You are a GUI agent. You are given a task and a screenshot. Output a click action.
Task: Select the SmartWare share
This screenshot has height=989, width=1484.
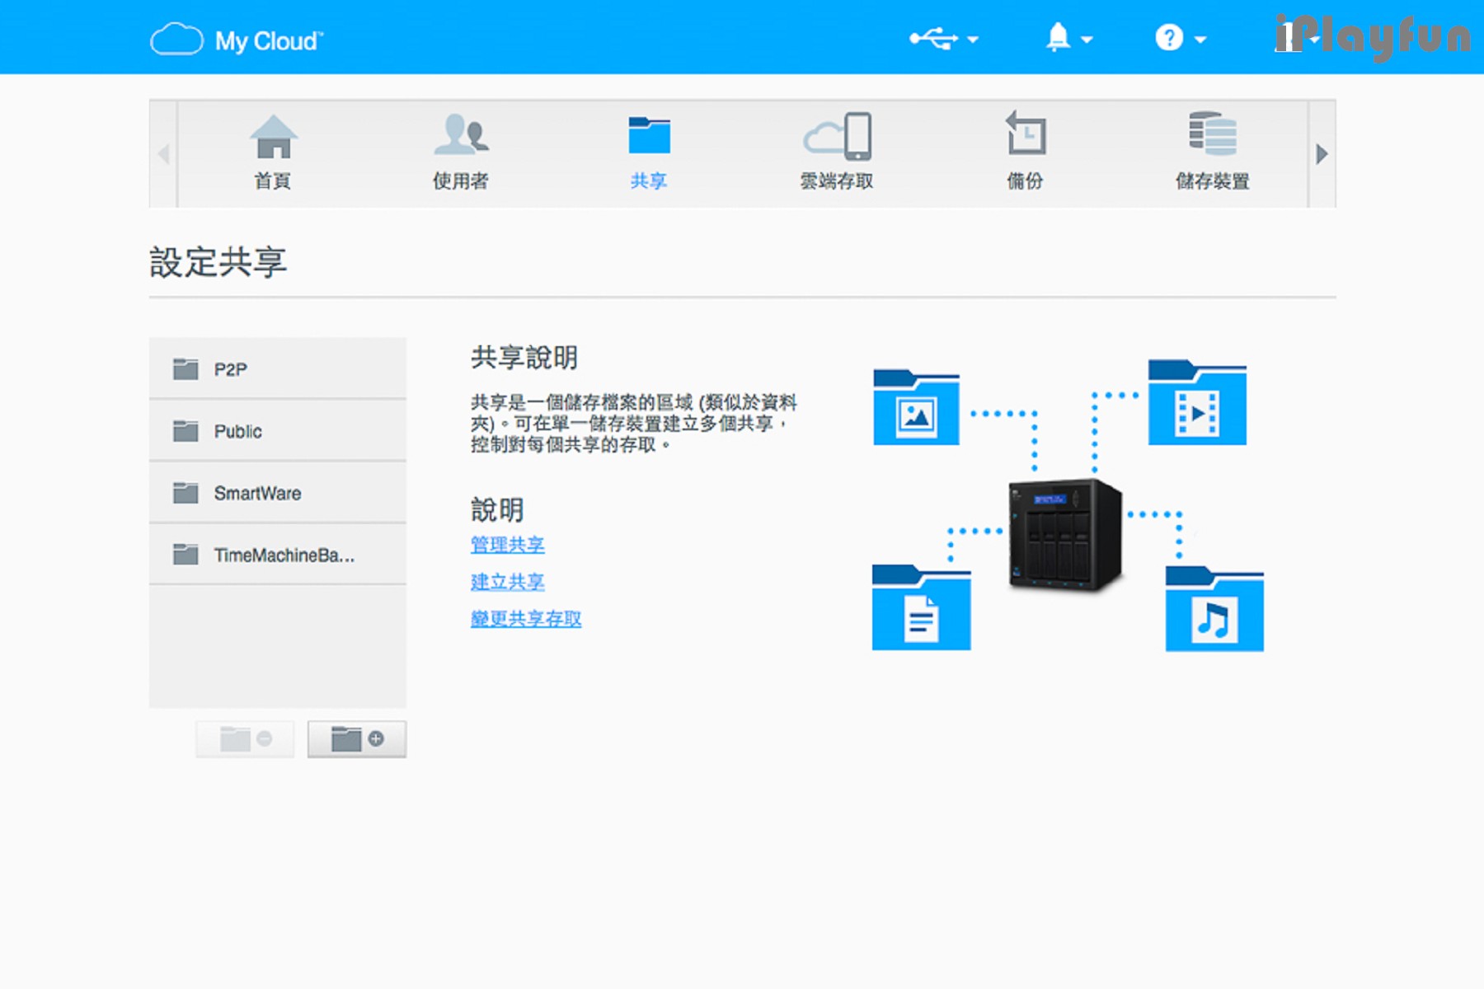[278, 493]
